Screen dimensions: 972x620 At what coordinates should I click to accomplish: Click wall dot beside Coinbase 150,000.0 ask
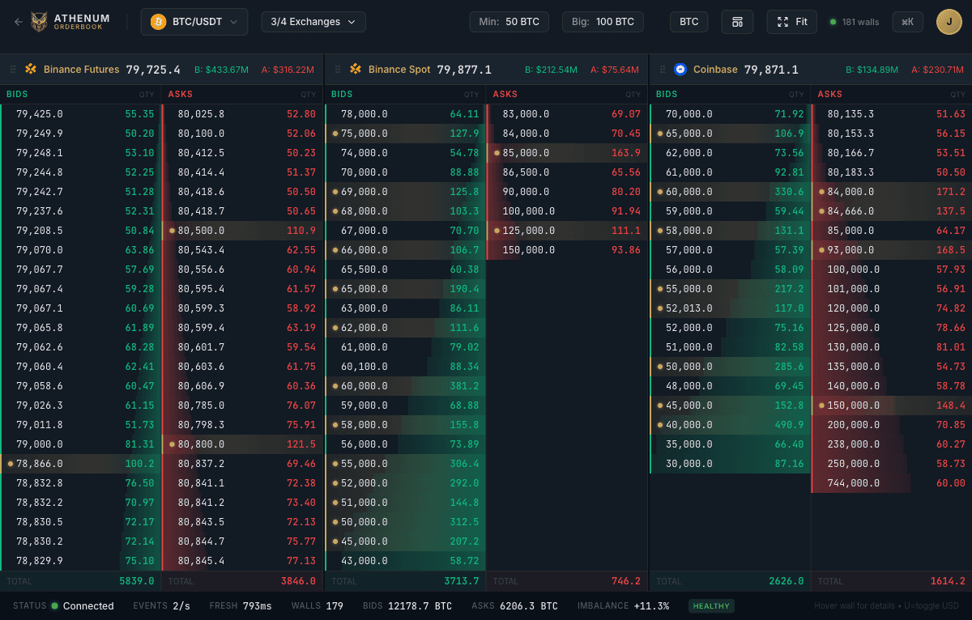click(x=821, y=406)
